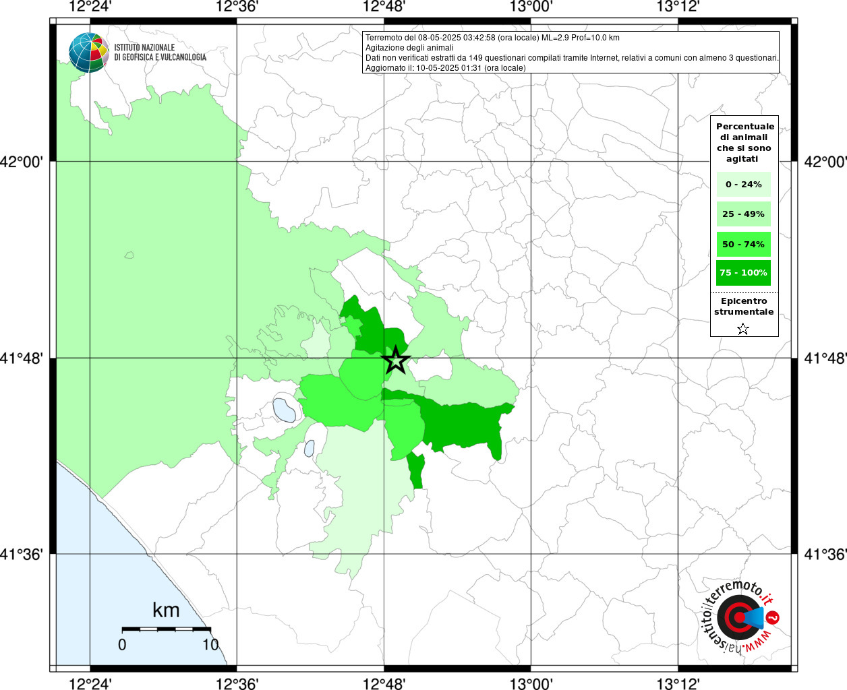The width and height of the screenshot is (847, 690).
Task: Click the left axis label 41°48'
Action: [22, 358]
